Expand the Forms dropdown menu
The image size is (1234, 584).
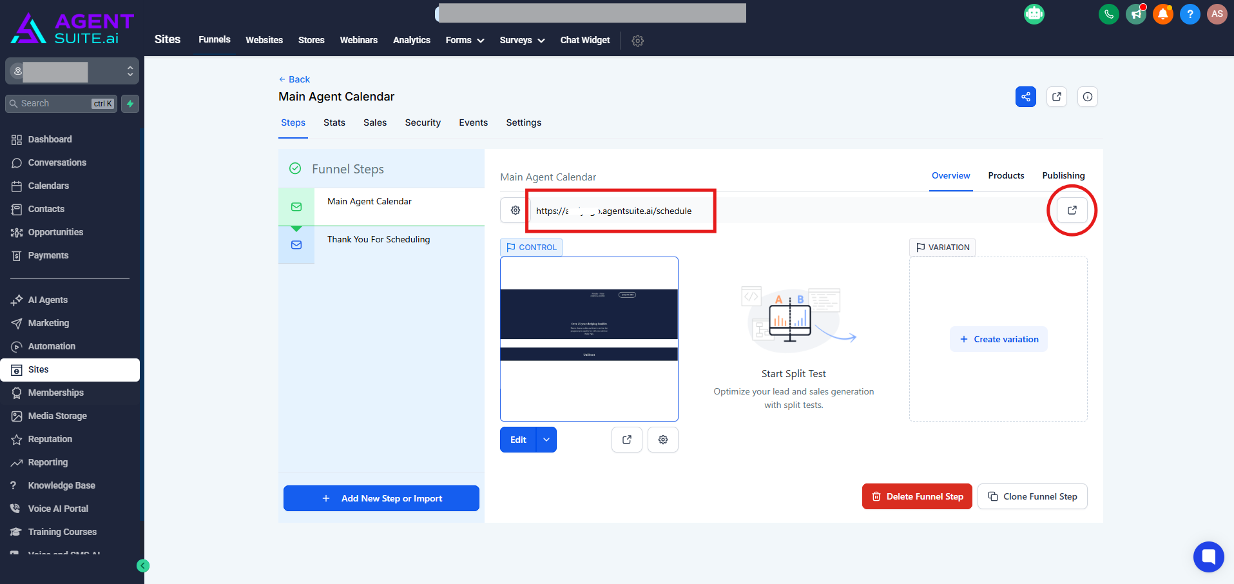[x=465, y=40]
